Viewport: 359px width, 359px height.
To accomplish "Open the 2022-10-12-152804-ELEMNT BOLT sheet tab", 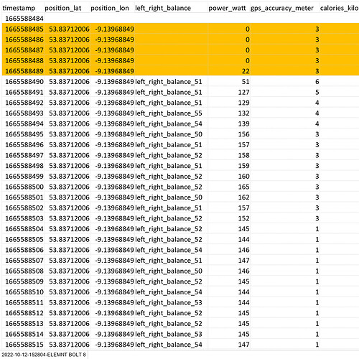I will [44, 355].
